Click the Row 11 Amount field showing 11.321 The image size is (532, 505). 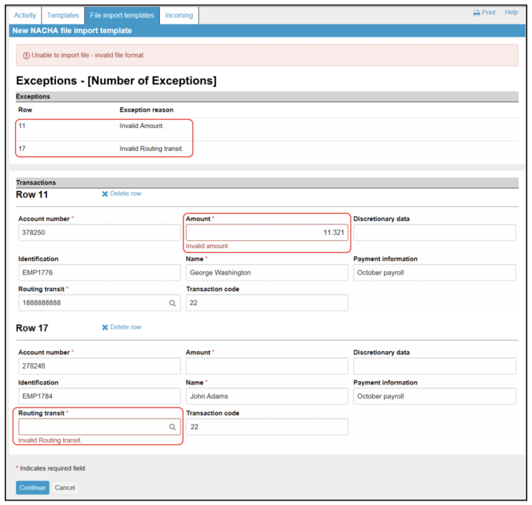267,233
